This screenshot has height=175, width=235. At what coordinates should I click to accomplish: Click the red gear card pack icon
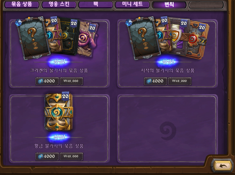pyautogui.click(x=197, y=40)
